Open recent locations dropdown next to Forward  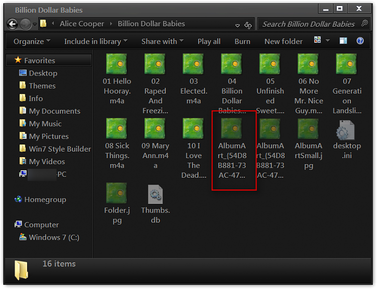tap(35, 24)
